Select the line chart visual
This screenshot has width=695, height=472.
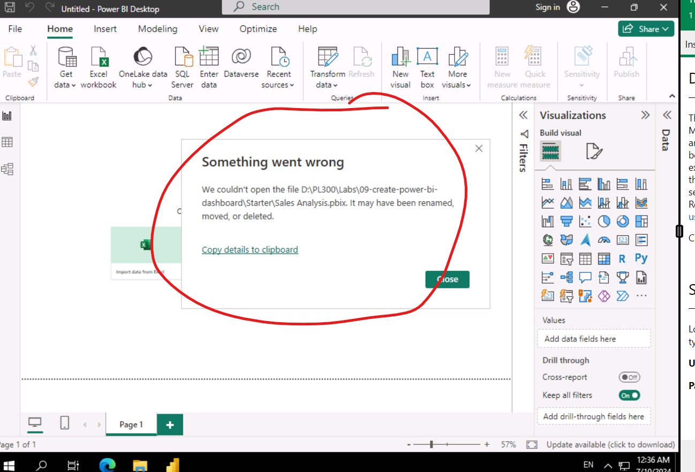tap(548, 203)
